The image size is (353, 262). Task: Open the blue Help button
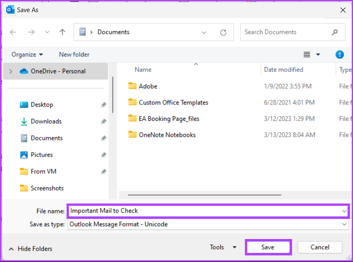(x=340, y=54)
